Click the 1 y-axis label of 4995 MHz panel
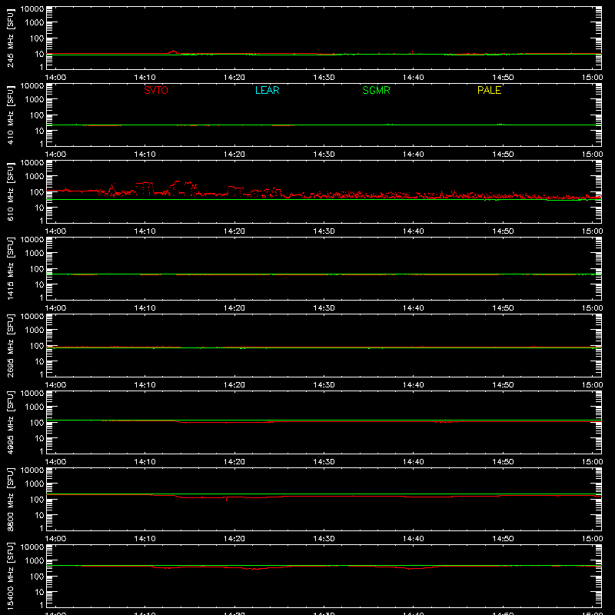615x615 pixels. [42, 451]
